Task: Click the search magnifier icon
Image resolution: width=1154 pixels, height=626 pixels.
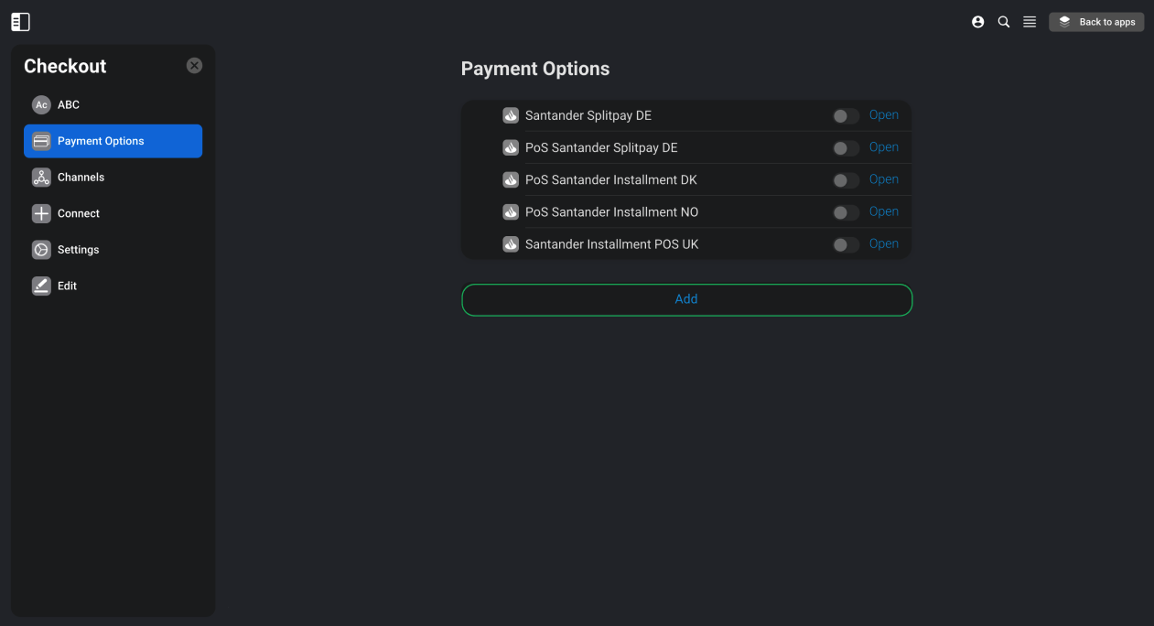Action: pos(1004,22)
